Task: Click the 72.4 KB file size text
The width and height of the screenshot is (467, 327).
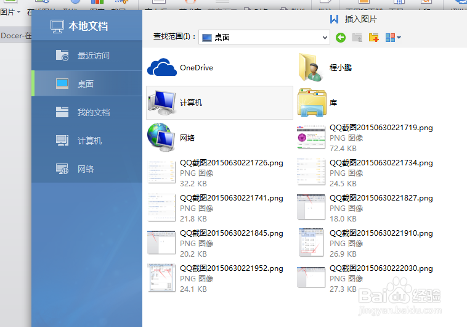Action: tap(343, 148)
